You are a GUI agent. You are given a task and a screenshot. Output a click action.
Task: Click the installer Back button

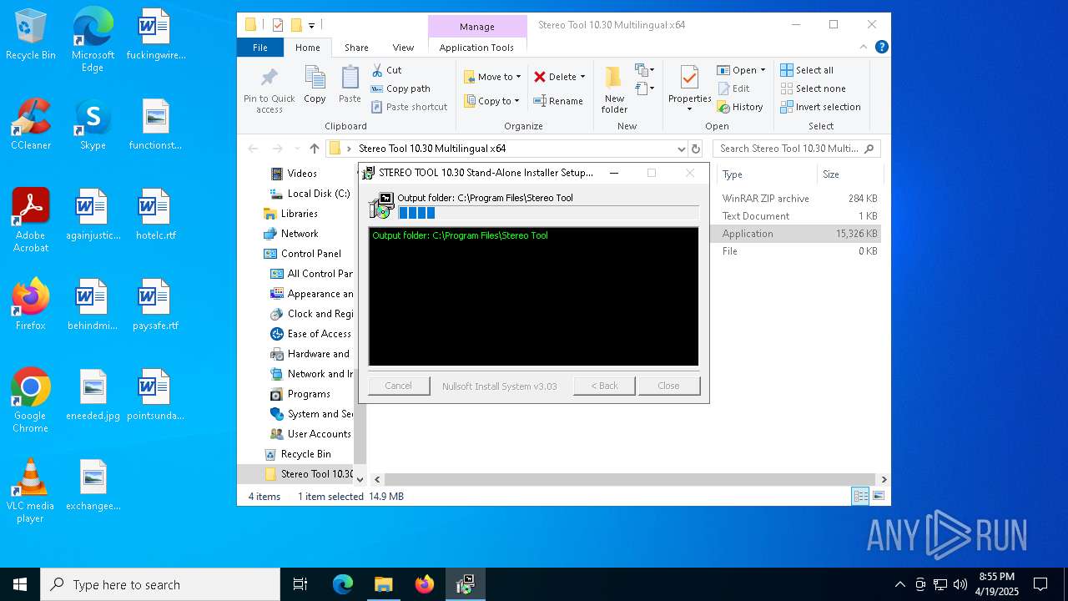click(604, 386)
